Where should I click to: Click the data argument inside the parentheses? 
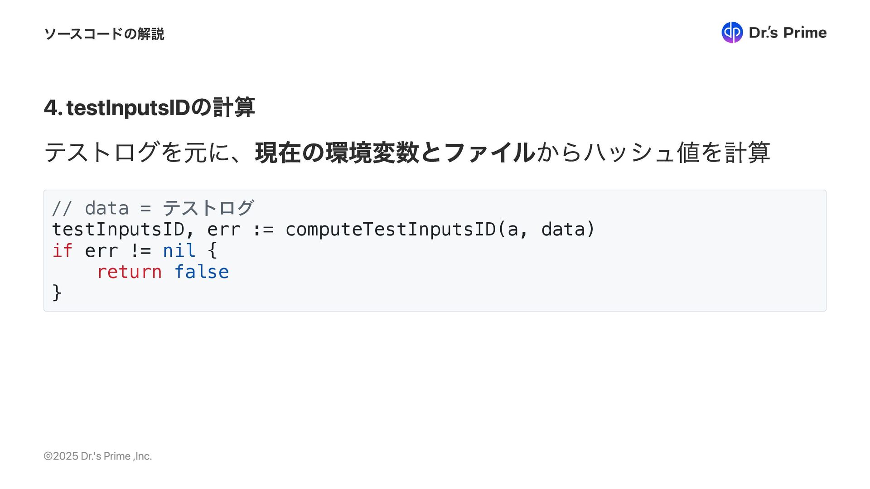point(563,230)
